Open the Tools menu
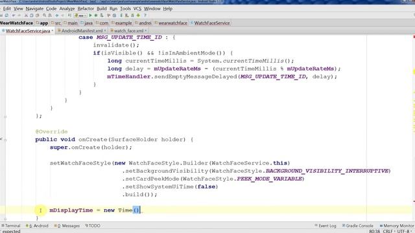 (125, 8)
